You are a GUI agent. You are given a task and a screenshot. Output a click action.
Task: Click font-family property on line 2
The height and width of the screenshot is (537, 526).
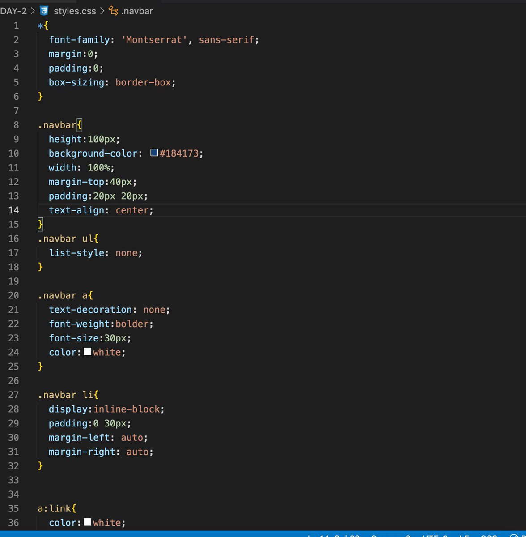pos(78,40)
